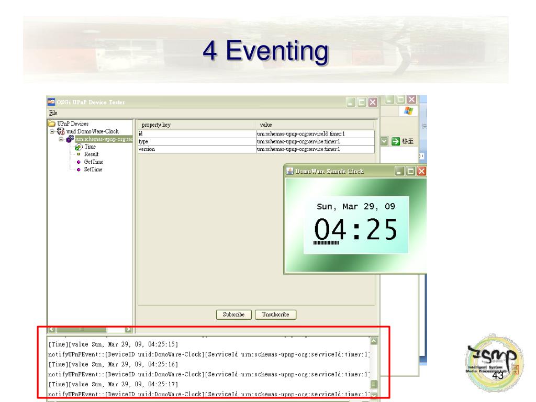Image resolution: width=536 pixels, height=402 pixels.
Task: Close the OSGi UPnP Device Tester window
Action: pyautogui.click(x=373, y=102)
